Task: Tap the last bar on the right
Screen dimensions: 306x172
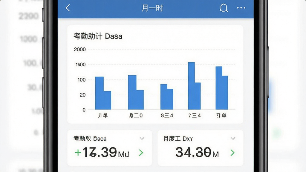Action: pyautogui.click(x=222, y=88)
